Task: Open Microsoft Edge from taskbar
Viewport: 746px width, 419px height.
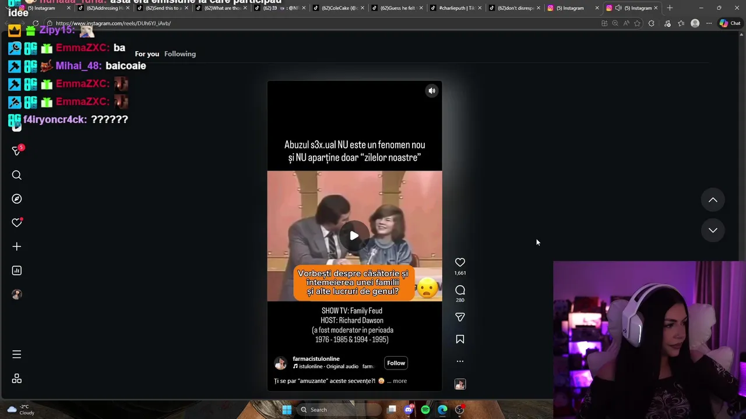Action: point(442,410)
